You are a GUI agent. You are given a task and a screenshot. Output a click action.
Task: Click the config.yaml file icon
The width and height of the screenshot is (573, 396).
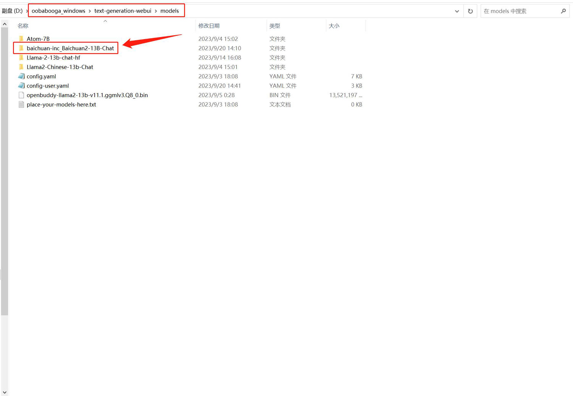point(21,76)
